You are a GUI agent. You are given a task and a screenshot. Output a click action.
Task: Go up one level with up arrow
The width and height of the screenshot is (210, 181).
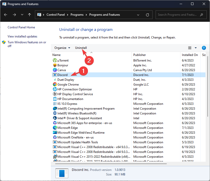coord(29,15)
